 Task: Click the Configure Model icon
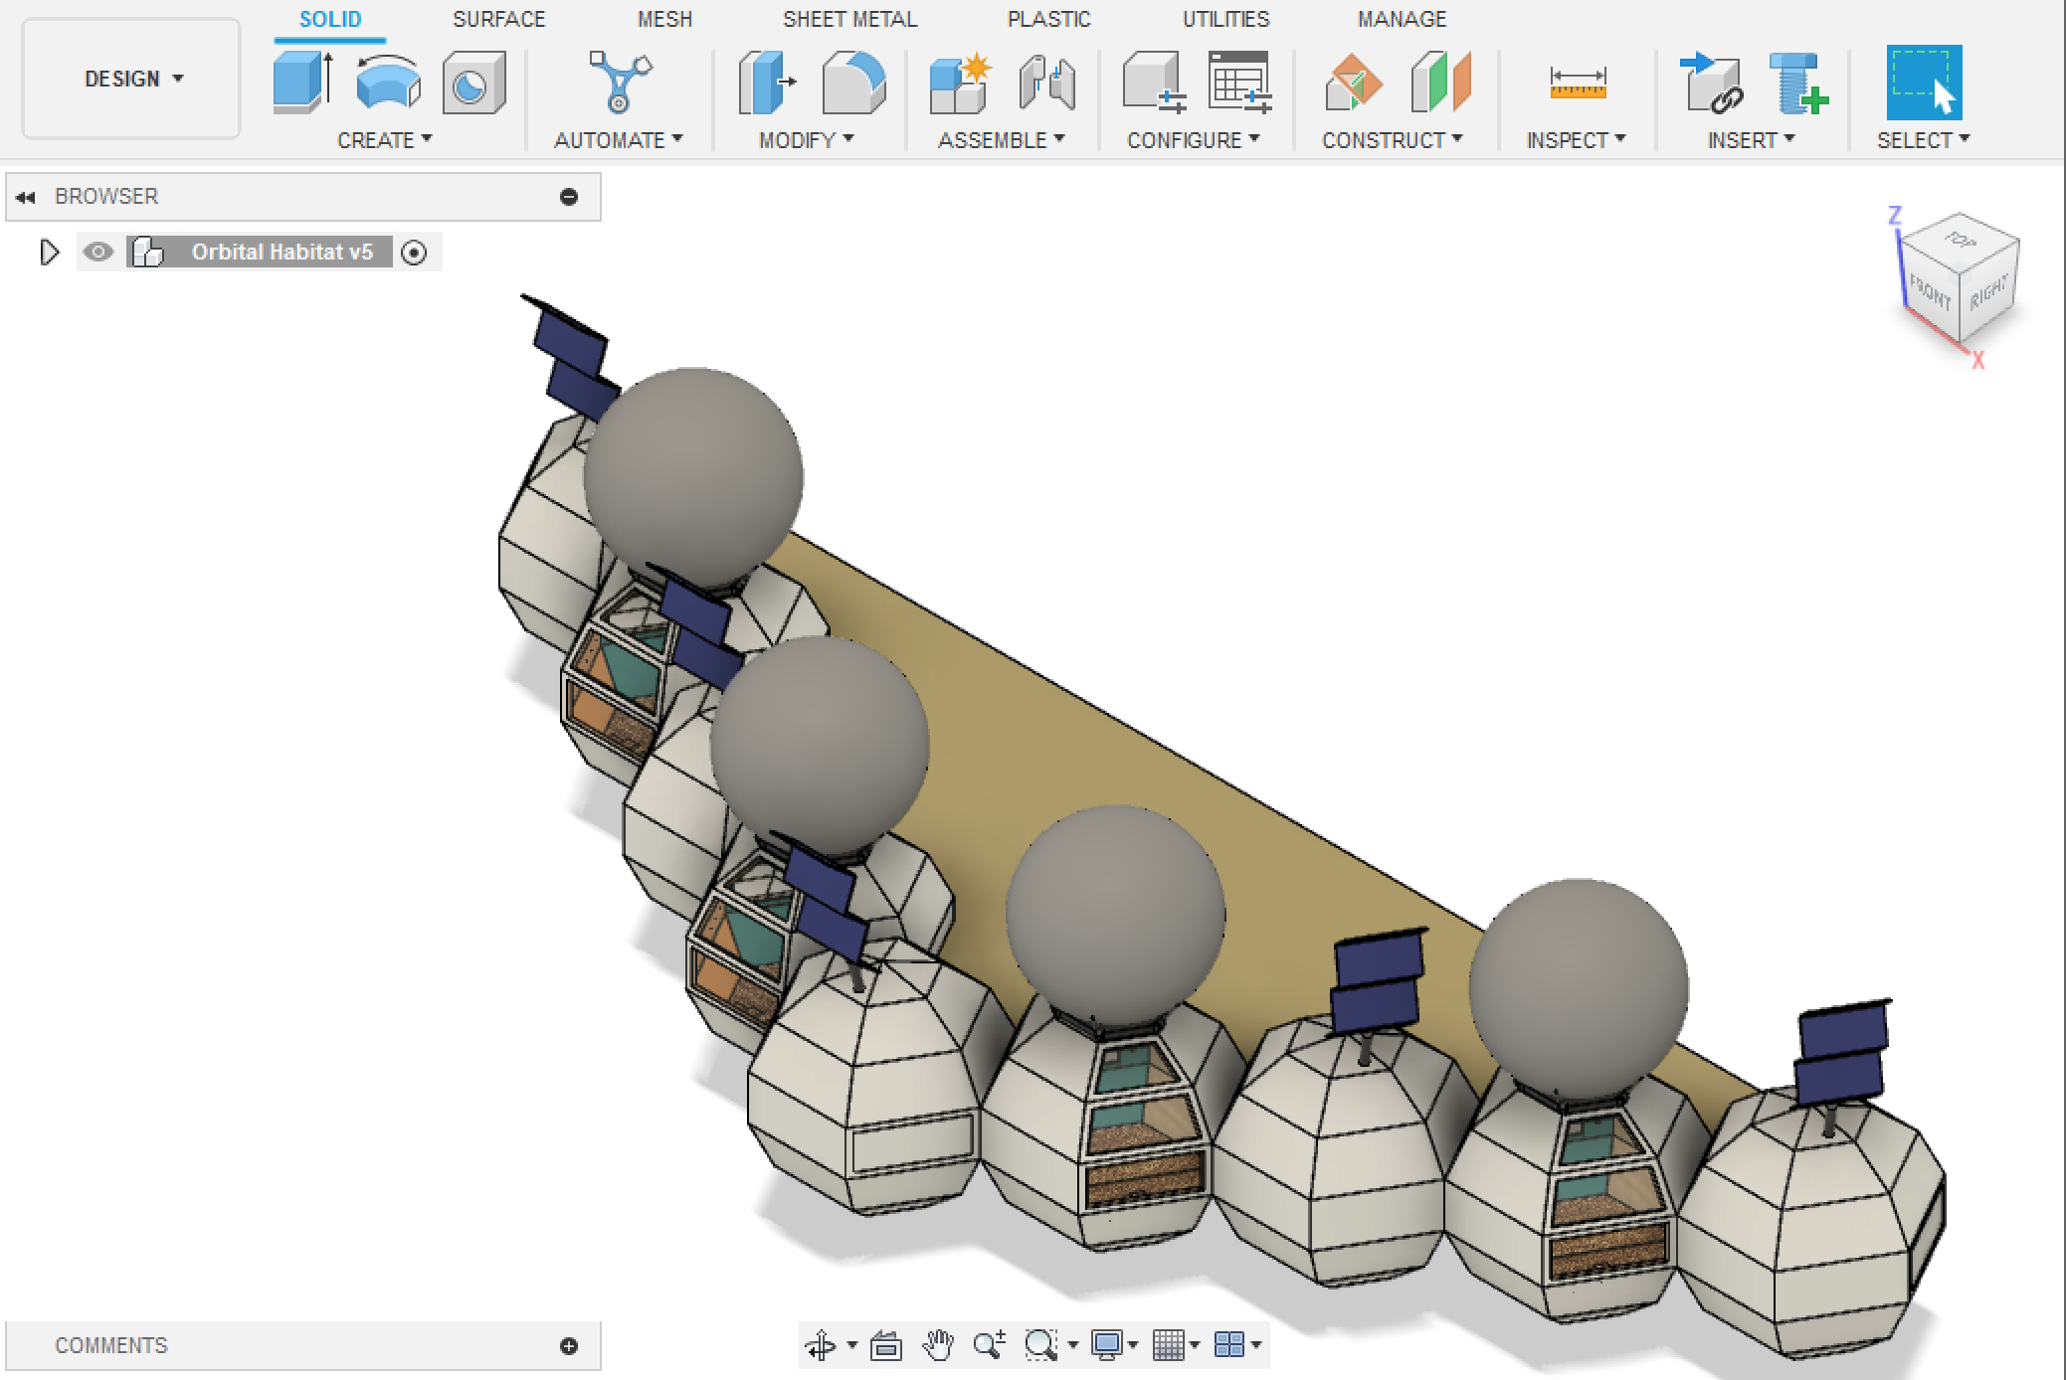(x=1154, y=82)
